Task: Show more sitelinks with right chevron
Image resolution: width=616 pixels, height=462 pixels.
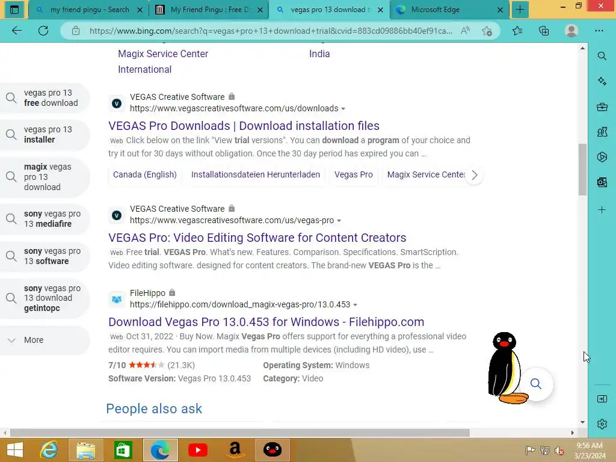Action: (x=475, y=175)
